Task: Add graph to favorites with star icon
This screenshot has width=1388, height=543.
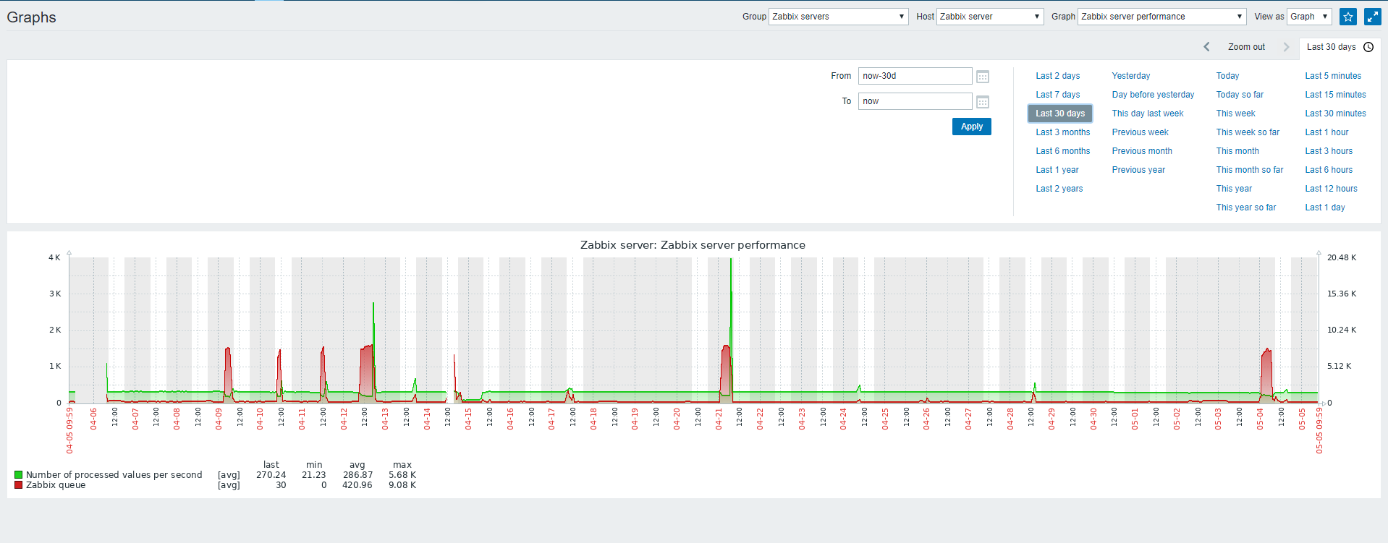Action: (x=1347, y=17)
